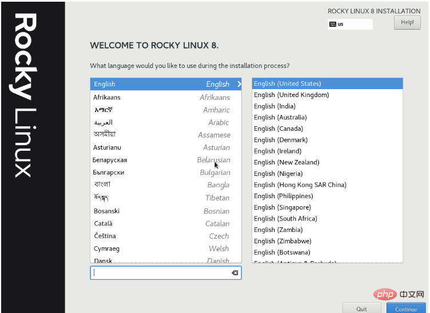This screenshot has width=430, height=313.
Task: Click the Continue button
Action: coord(405,308)
